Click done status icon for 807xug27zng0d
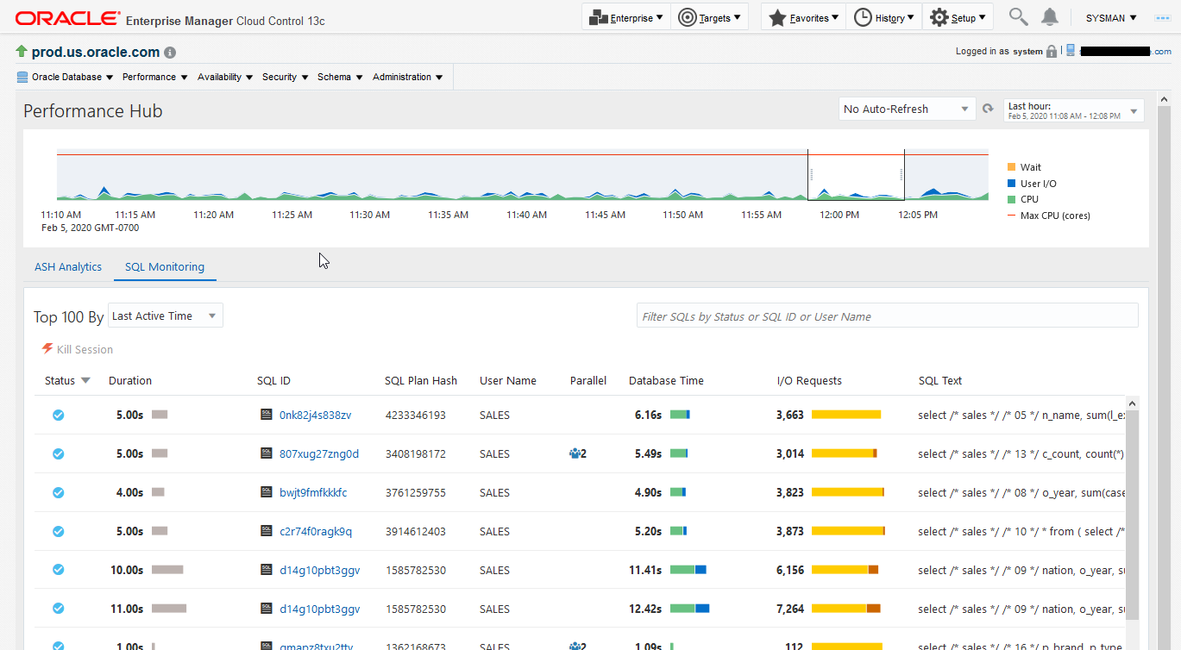The width and height of the screenshot is (1181, 650). point(58,453)
